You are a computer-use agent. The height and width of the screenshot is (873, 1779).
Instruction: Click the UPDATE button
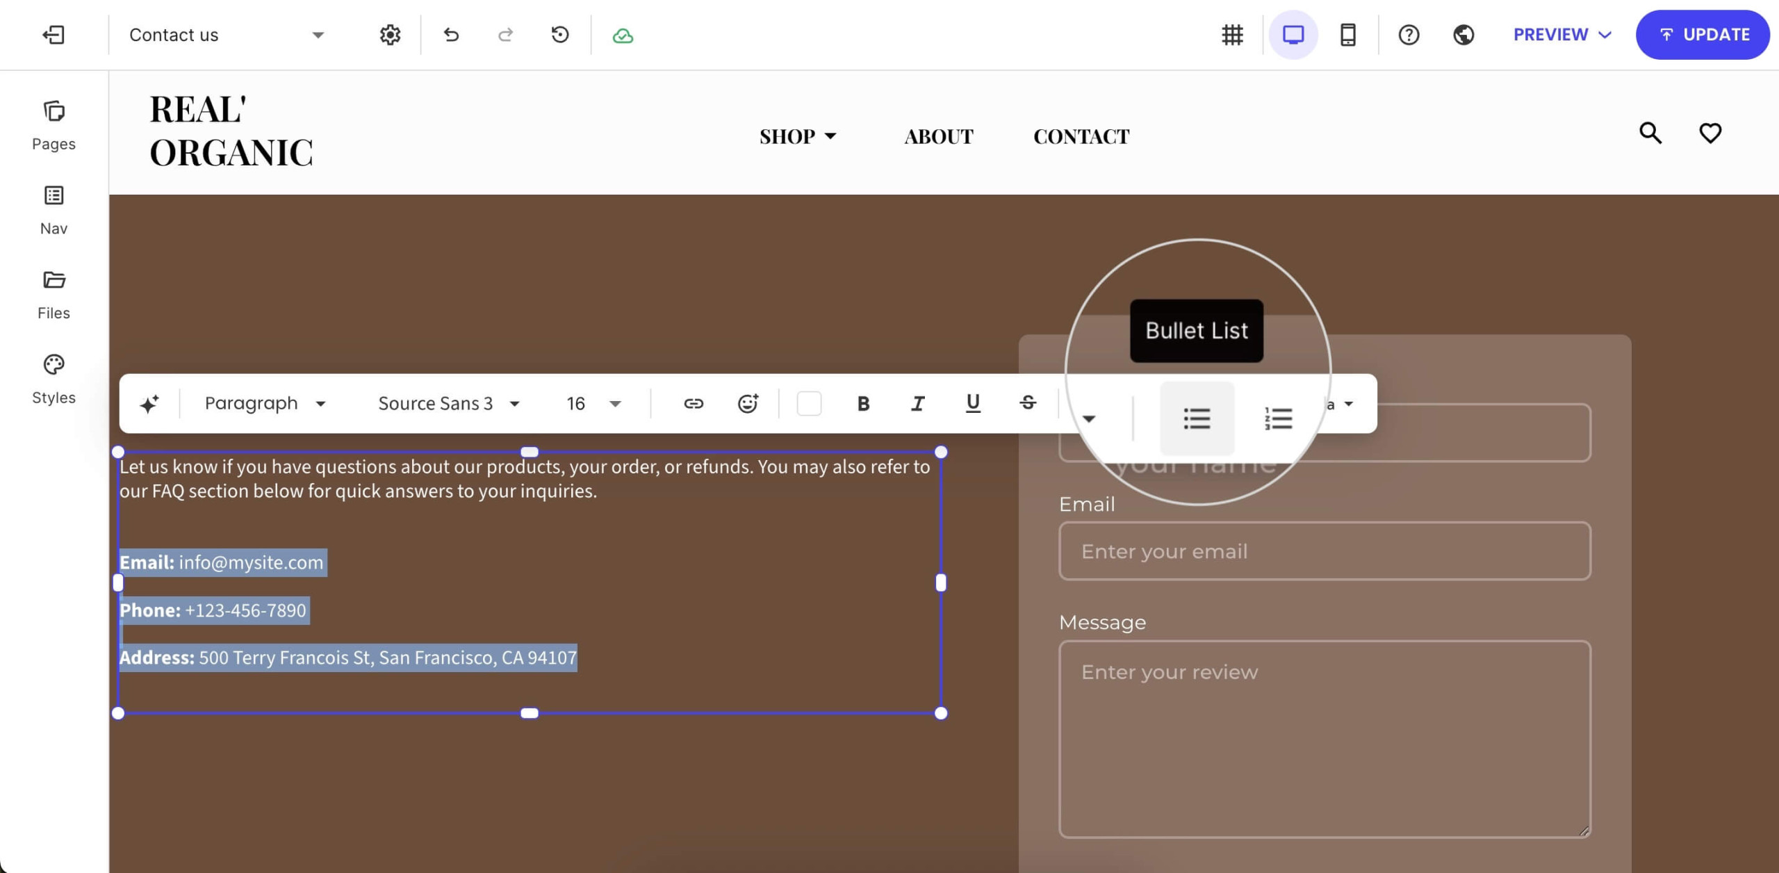click(x=1703, y=35)
